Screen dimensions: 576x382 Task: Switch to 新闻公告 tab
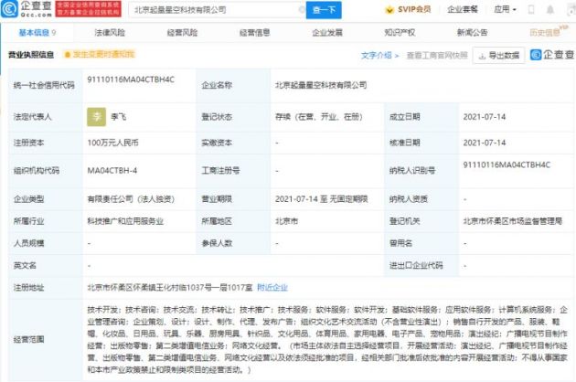tap(472, 33)
